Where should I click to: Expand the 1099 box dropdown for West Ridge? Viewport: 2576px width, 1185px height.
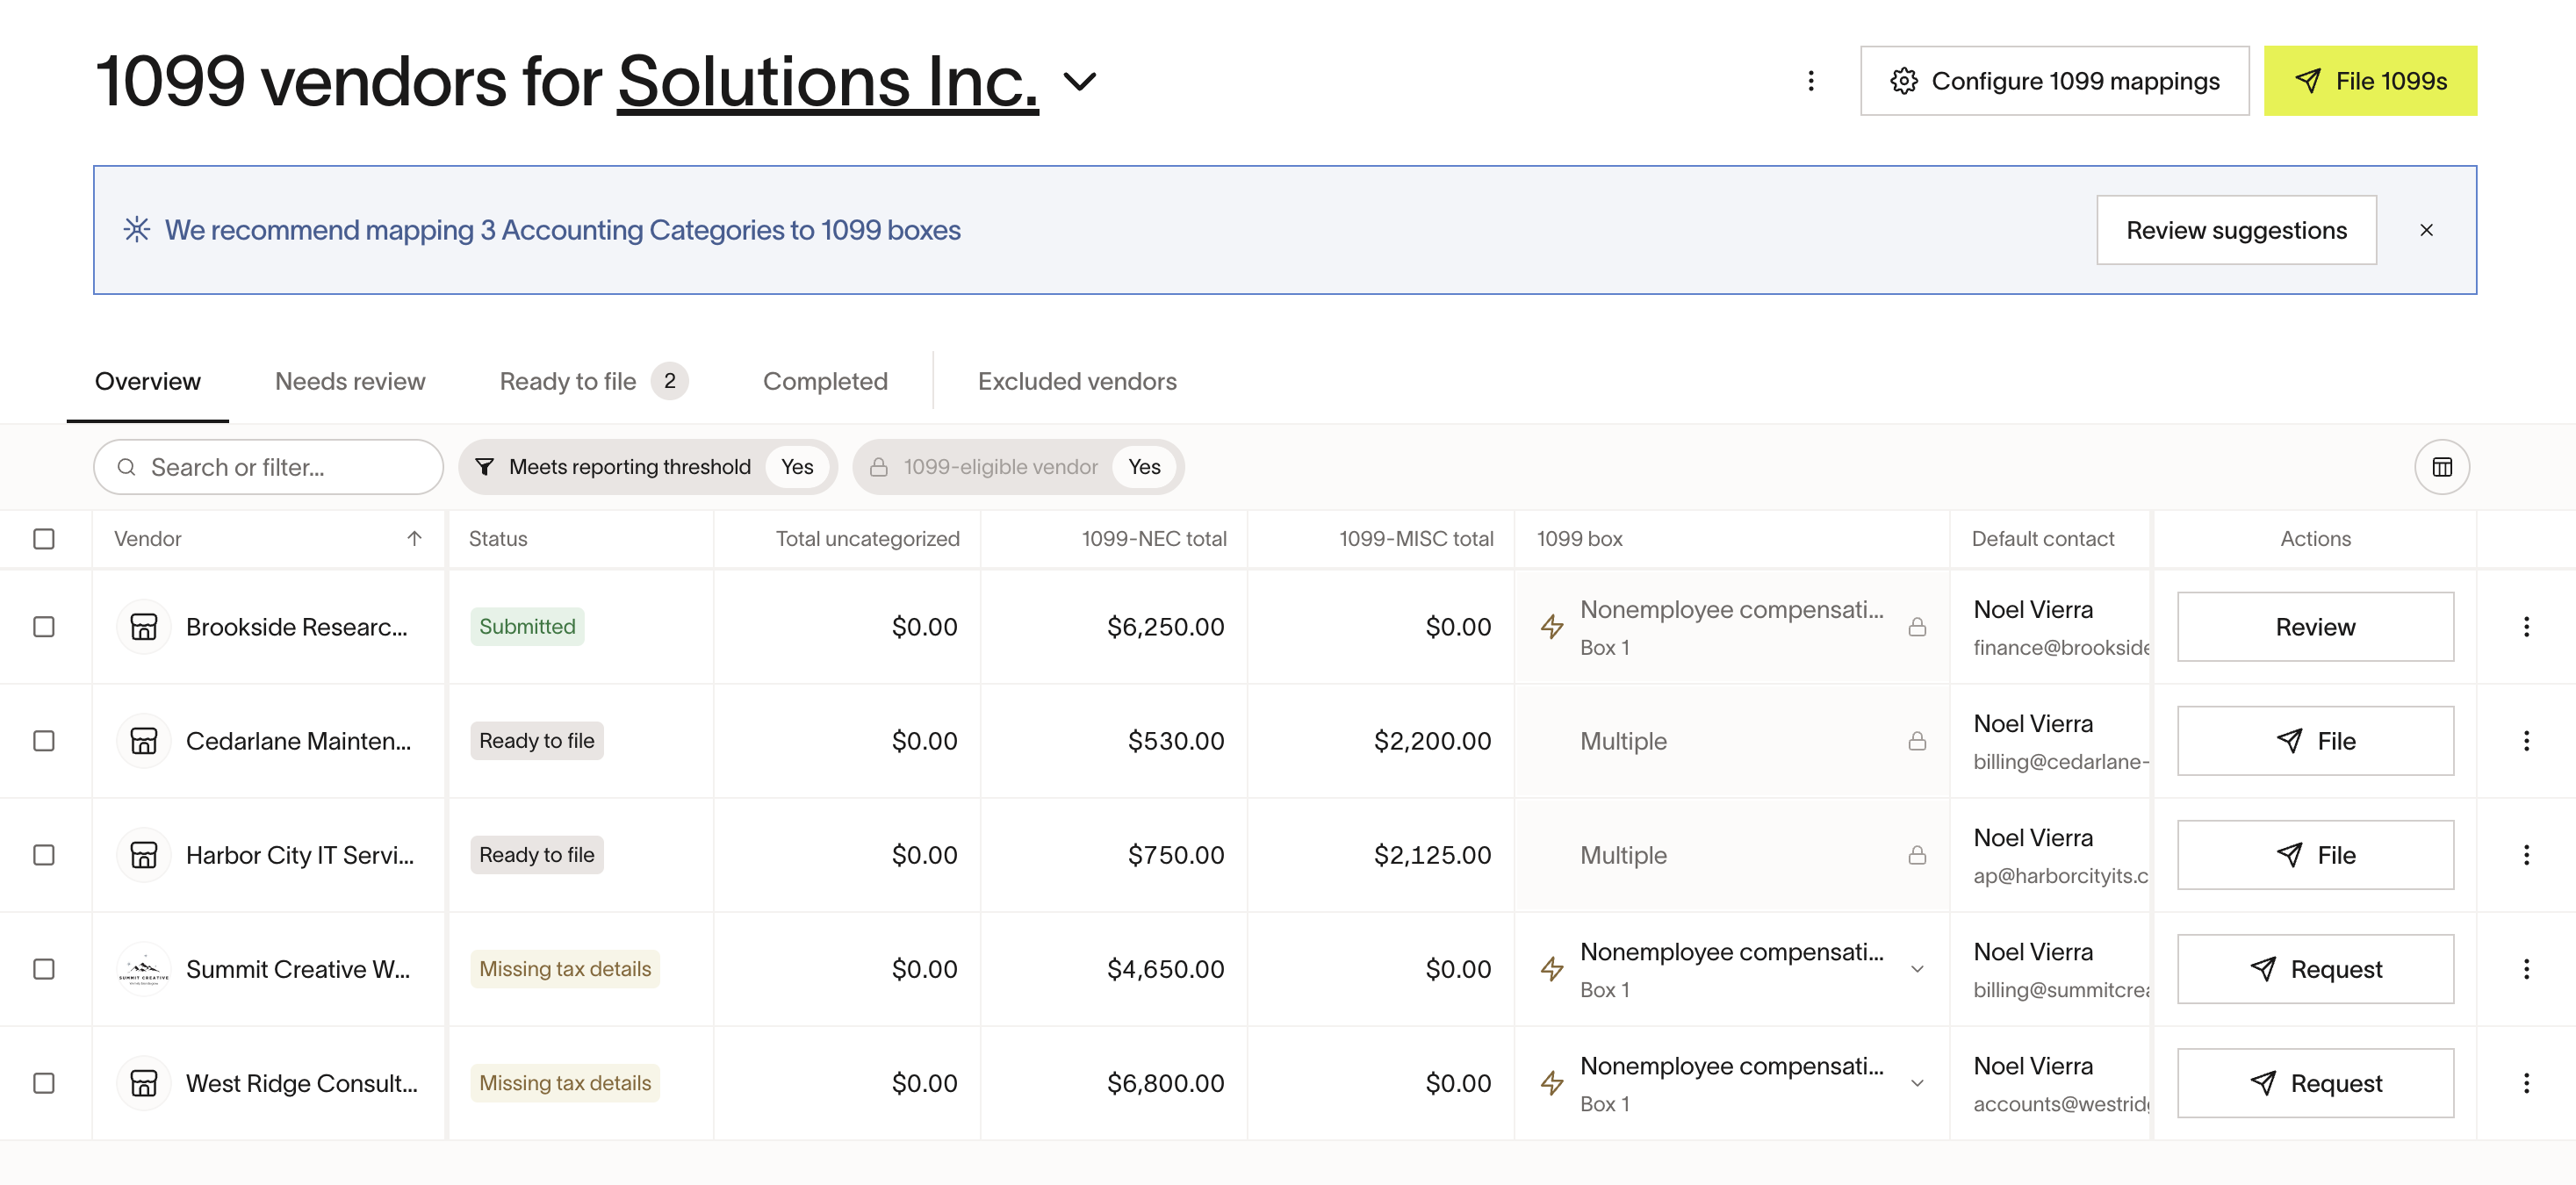(x=1916, y=1083)
